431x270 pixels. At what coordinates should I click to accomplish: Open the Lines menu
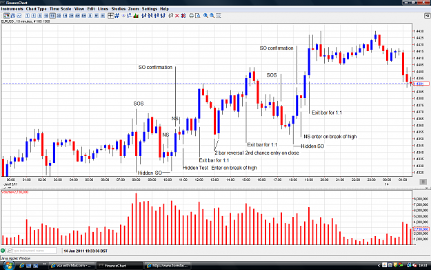click(x=103, y=9)
